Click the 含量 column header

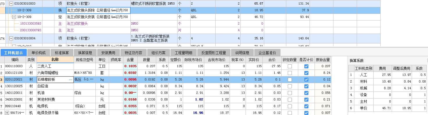click(x=130, y=60)
